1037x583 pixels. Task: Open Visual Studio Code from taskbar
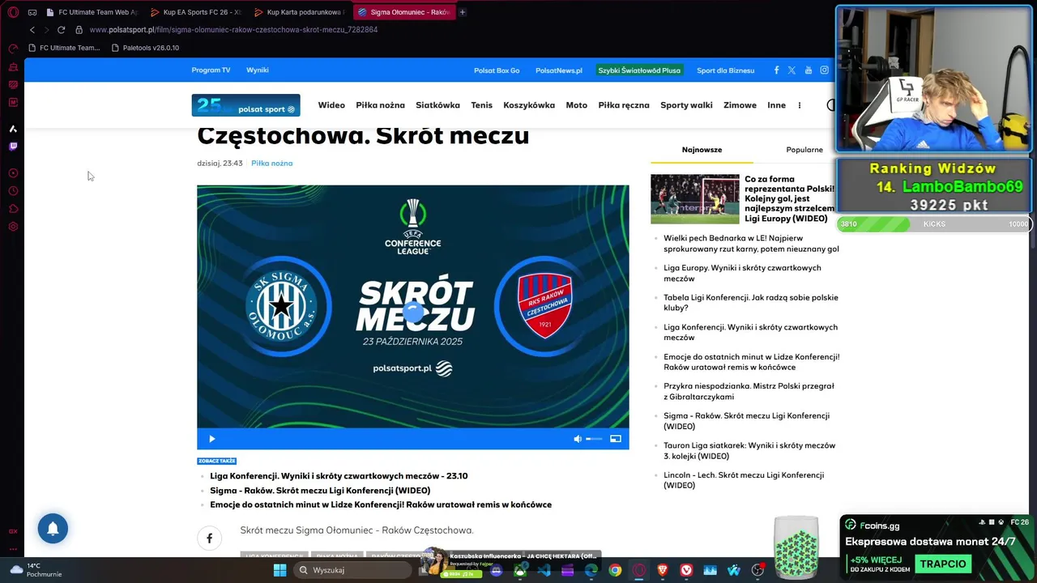click(544, 571)
